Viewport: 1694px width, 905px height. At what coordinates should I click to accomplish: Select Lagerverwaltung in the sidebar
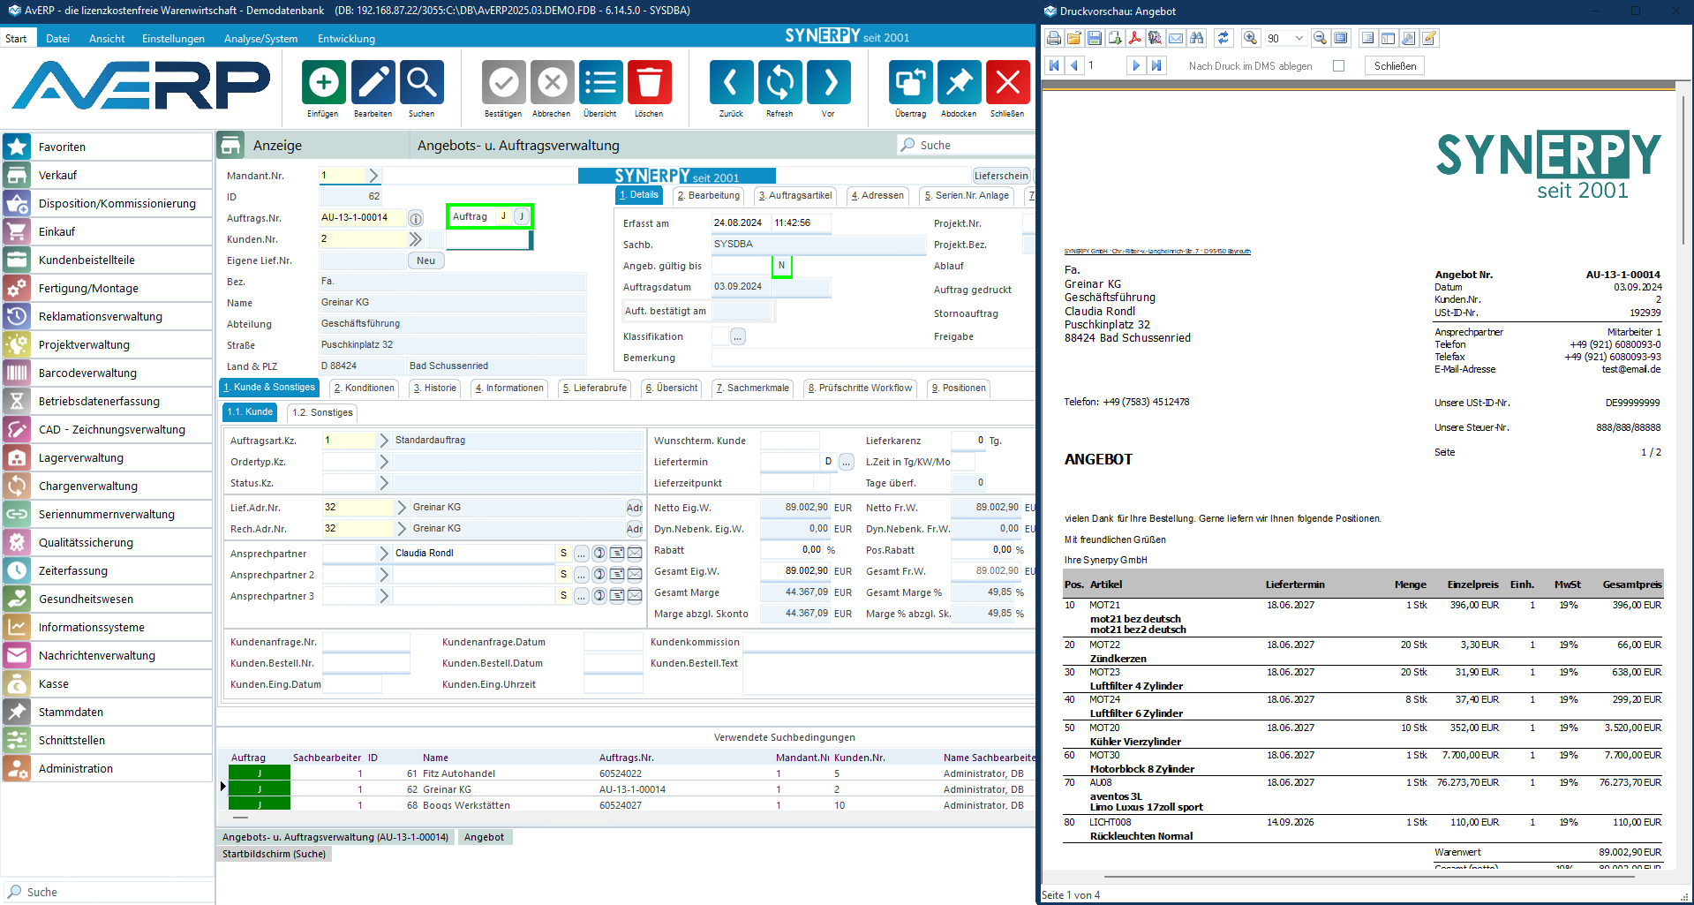tap(81, 458)
